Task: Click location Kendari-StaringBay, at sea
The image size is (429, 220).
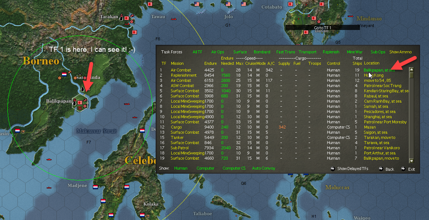Action: coord(386,91)
